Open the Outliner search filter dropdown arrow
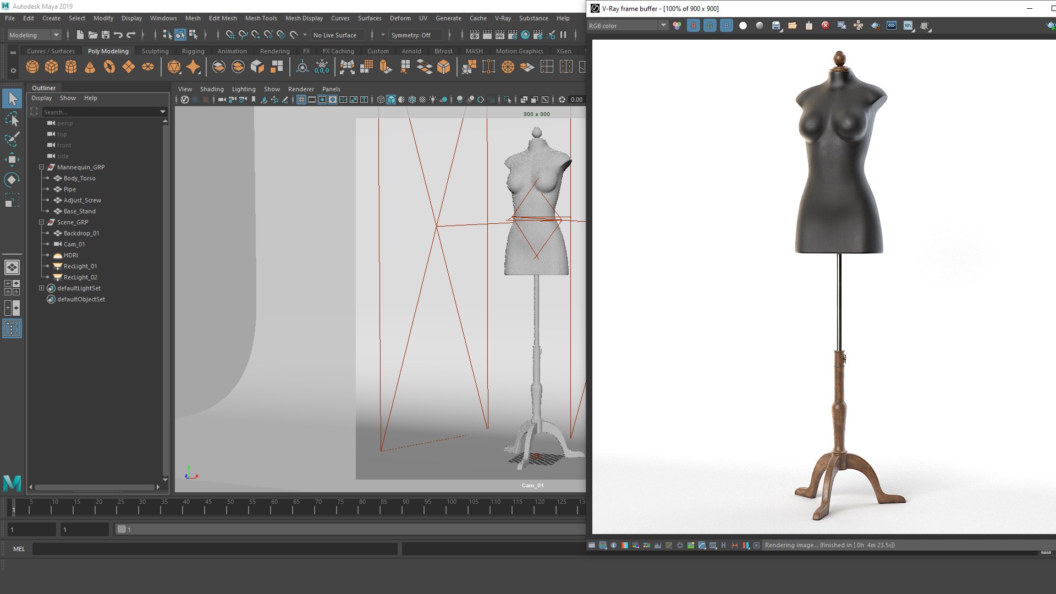 163,112
